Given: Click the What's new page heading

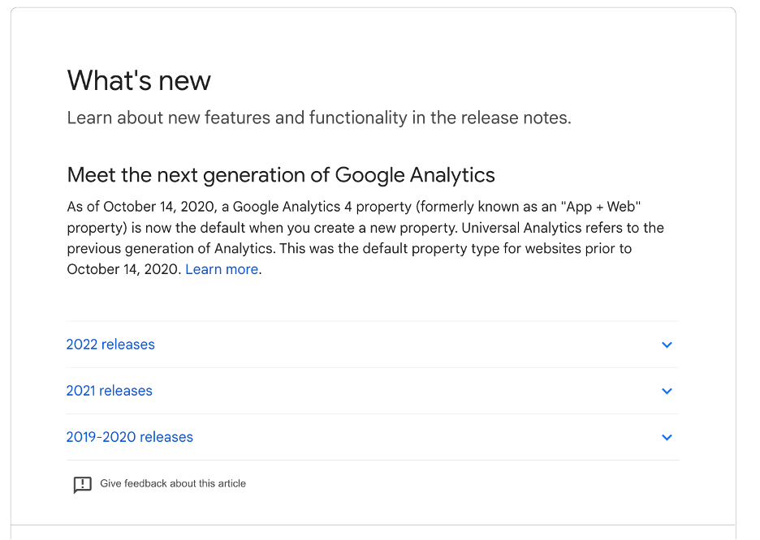Looking at the screenshot, I should (139, 80).
